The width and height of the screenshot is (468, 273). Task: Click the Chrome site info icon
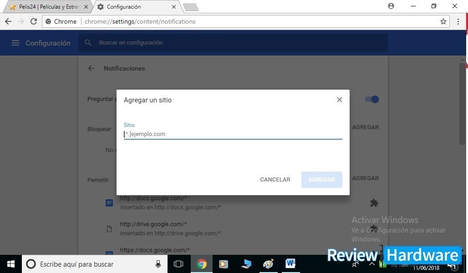[x=48, y=21]
